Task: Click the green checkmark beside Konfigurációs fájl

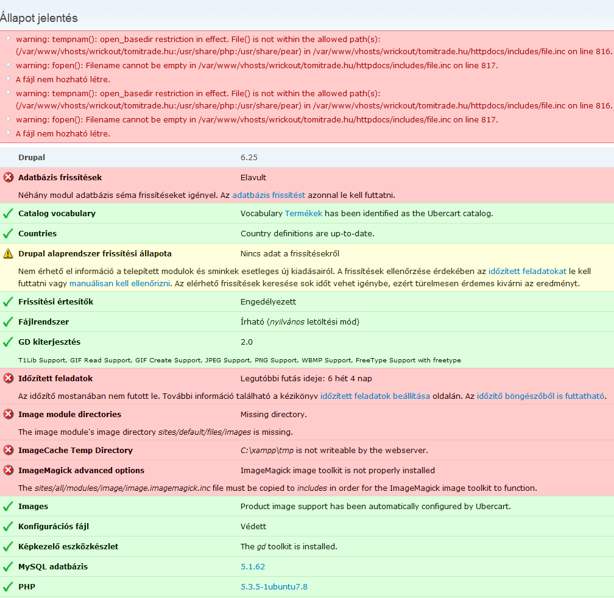Action: [8, 526]
